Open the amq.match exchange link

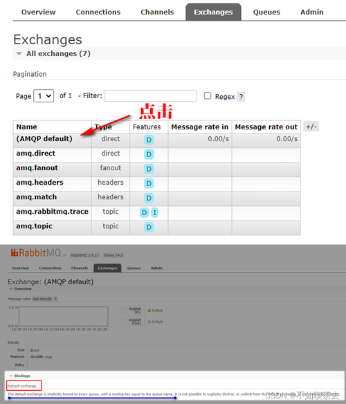point(37,197)
